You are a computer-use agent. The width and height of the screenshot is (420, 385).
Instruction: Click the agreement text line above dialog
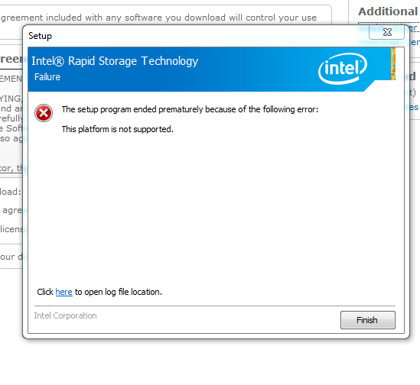click(158, 18)
